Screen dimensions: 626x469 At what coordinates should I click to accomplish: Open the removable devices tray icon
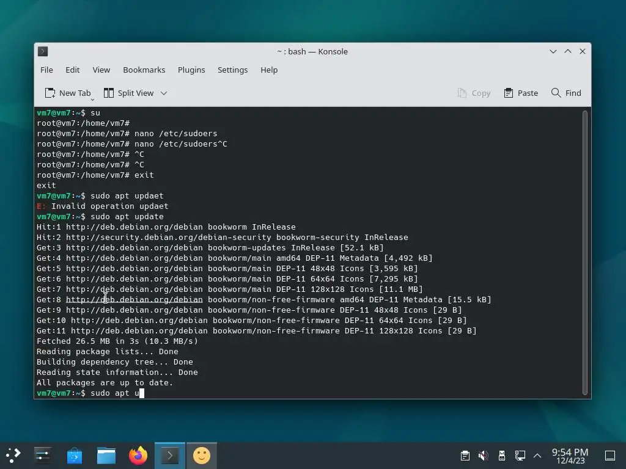click(x=502, y=456)
